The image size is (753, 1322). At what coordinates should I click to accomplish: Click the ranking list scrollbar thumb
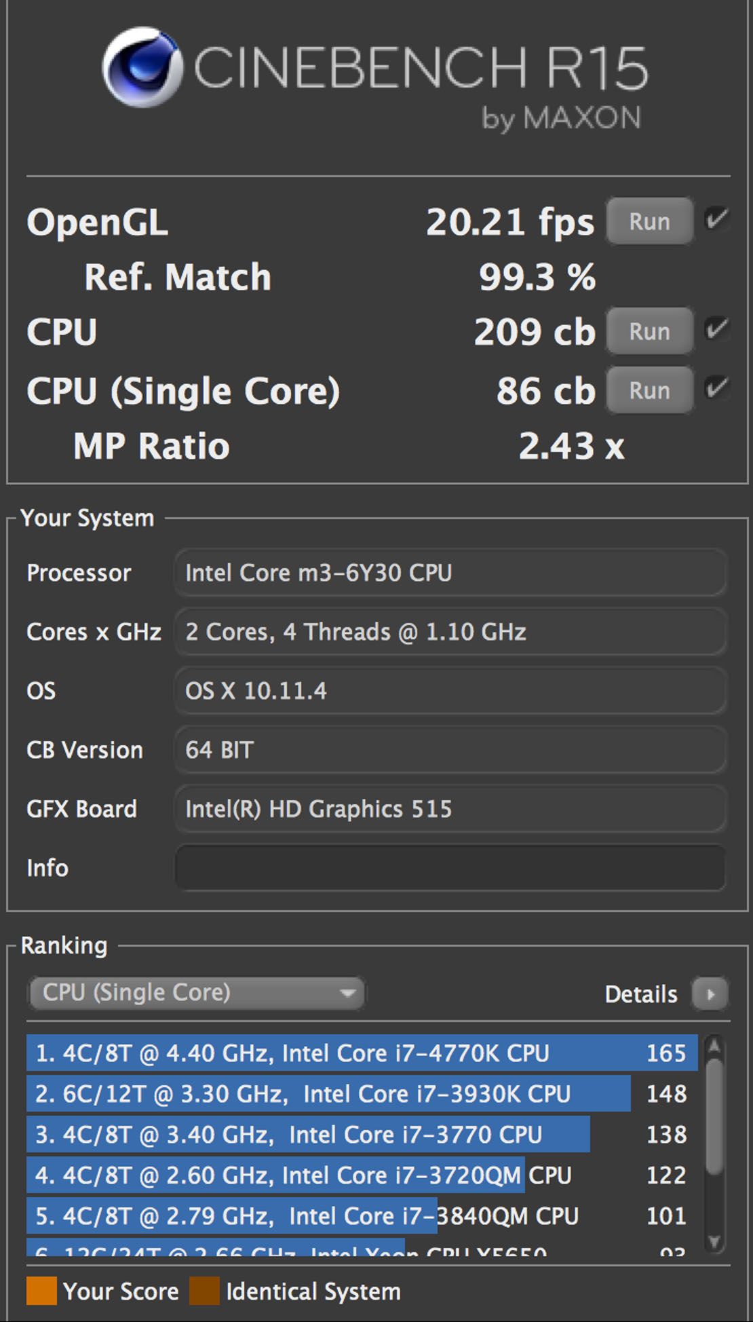[714, 1115]
